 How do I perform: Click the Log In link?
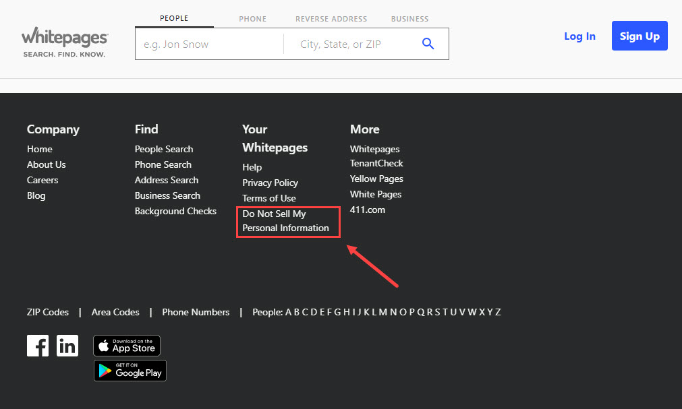(579, 36)
